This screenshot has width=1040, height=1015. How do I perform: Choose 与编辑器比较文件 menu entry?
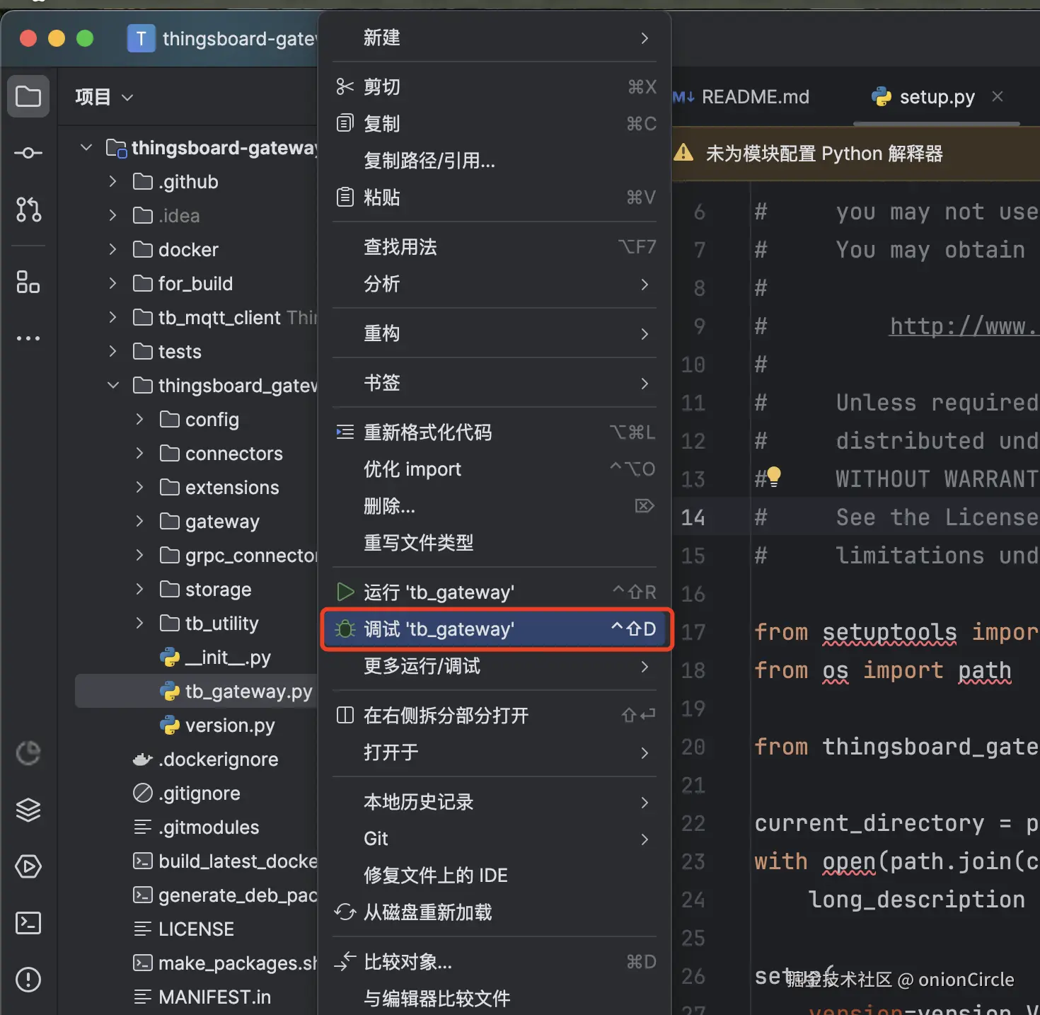tap(495, 998)
